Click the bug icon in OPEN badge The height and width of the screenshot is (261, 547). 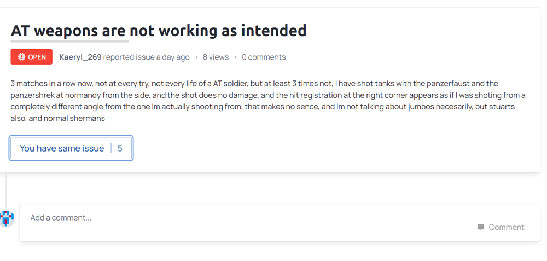click(21, 57)
